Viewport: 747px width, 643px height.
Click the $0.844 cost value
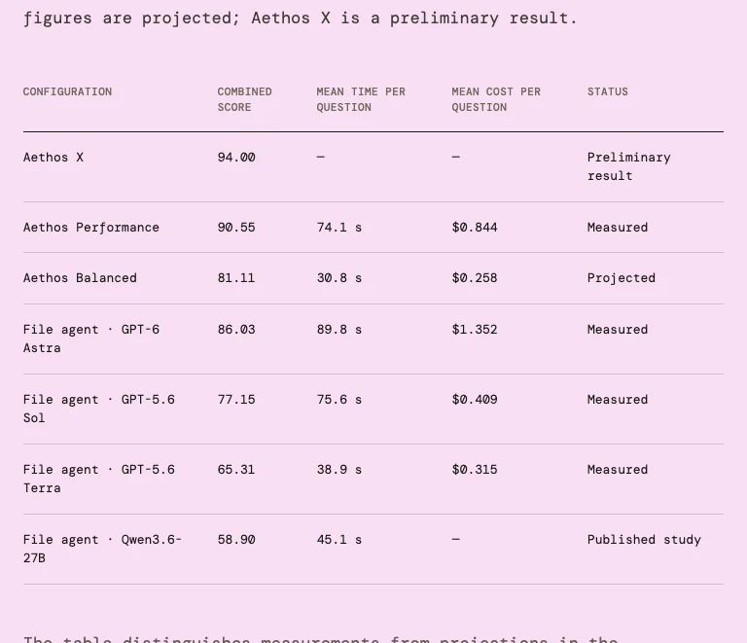[475, 228]
